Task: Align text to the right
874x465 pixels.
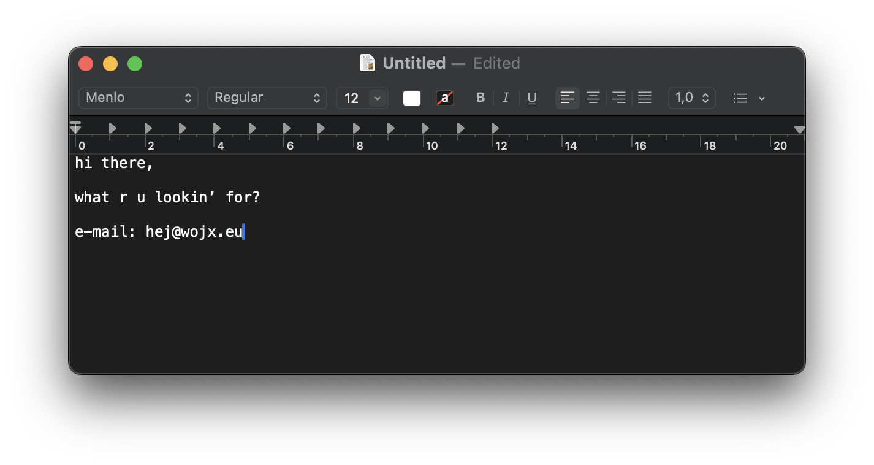Action: pyautogui.click(x=619, y=98)
